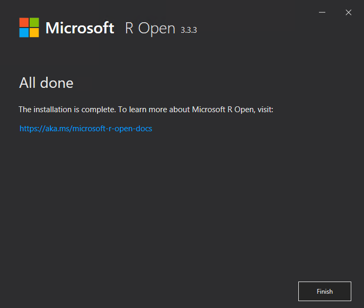Image resolution: width=364 pixels, height=308 pixels.
Task: Click the blue square of Microsoft logo
Action: pyautogui.click(x=24, y=33)
